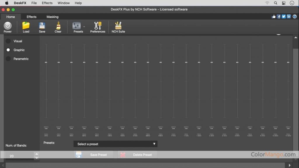This screenshot has height=168, width=299.
Task: Select the Graphic equalizer radio button
Action: tap(8, 50)
